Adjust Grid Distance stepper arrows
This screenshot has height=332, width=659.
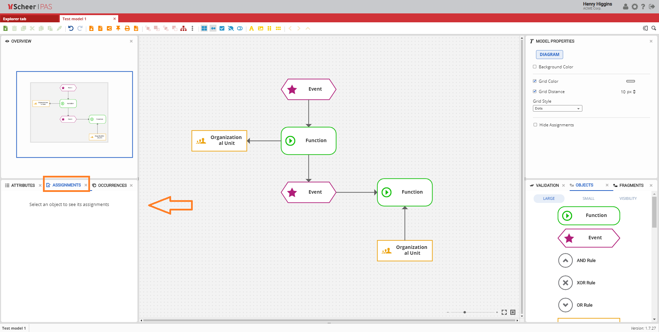click(634, 92)
